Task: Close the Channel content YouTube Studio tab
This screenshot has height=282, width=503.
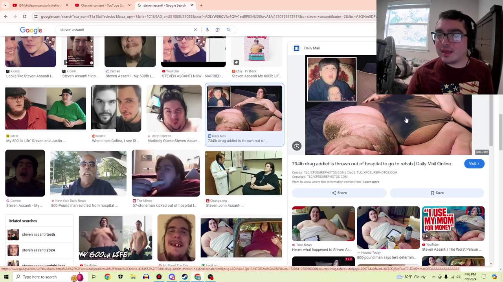Action: 129,5
